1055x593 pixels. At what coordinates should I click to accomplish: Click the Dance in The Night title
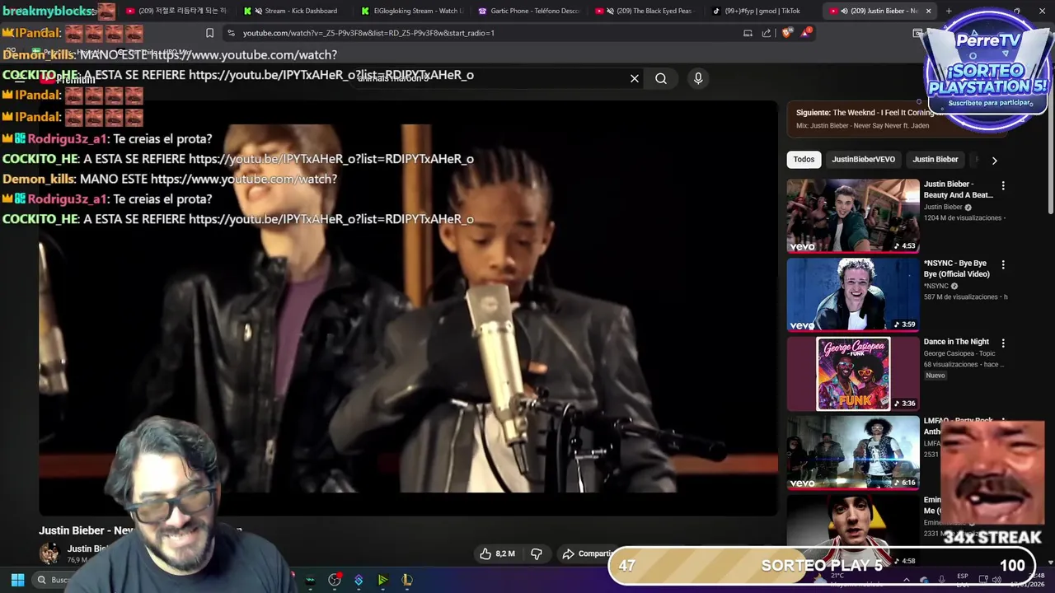(x=956, y=342)
